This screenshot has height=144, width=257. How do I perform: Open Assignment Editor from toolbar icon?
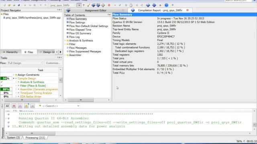(x=88, y=5)
